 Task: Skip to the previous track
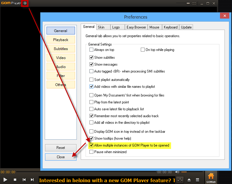tap(24, 180)
